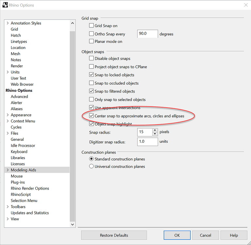Select Alerter in options tree

17,103
